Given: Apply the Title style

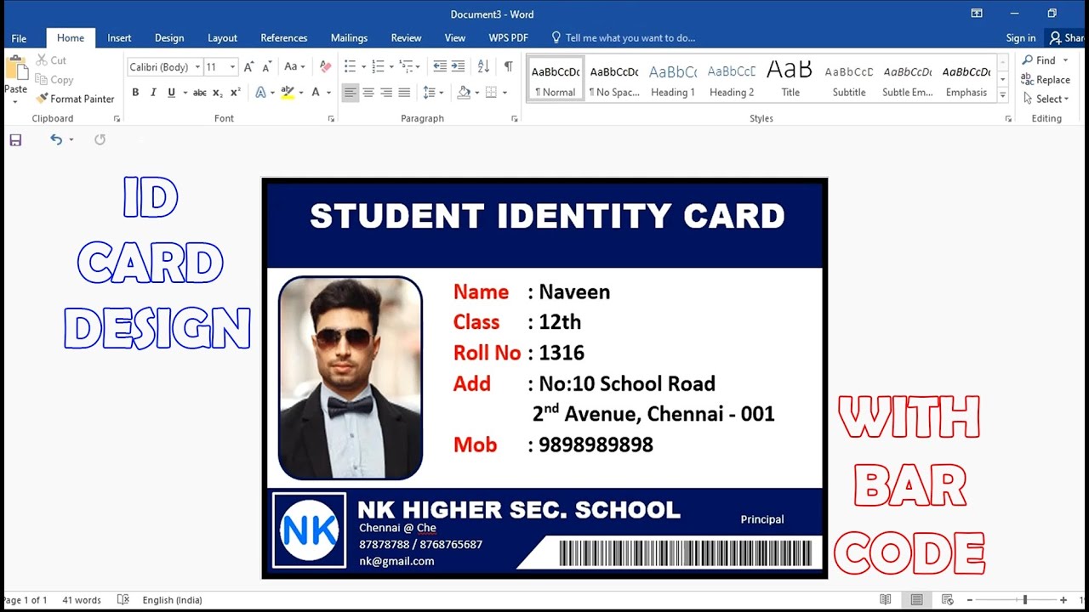Looking at the screenshot, I should 790,79.
